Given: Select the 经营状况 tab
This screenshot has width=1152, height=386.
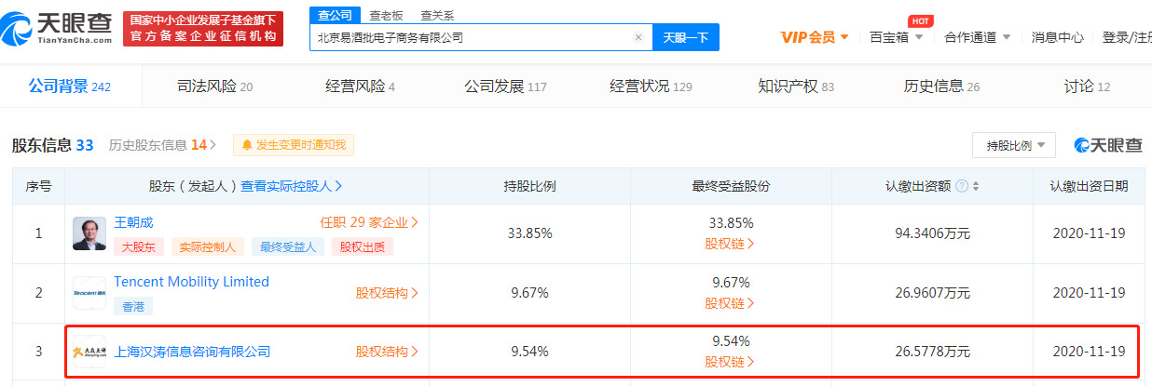Looking at the screenshot, I should coord(651,87).
